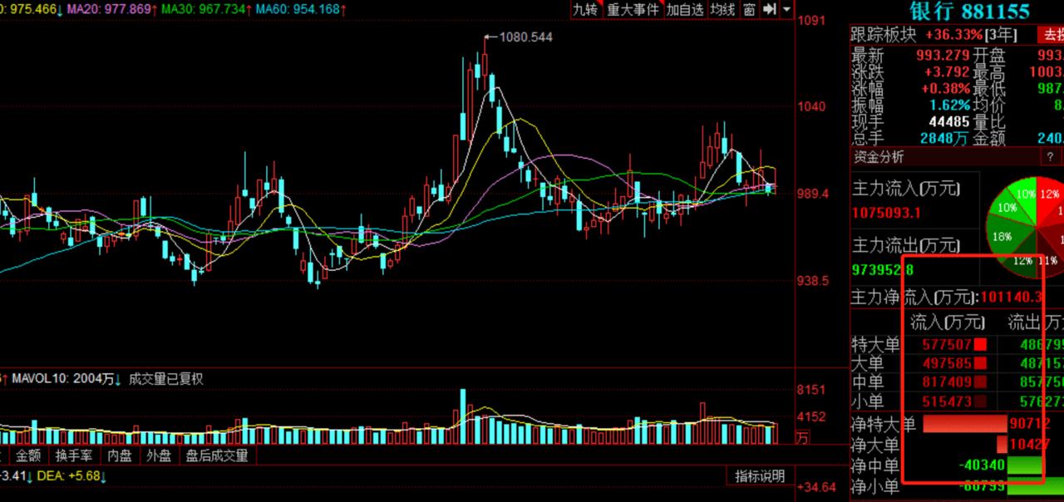
Task: Open the toolbar dropdown arrow
Action: click(786, 9)
